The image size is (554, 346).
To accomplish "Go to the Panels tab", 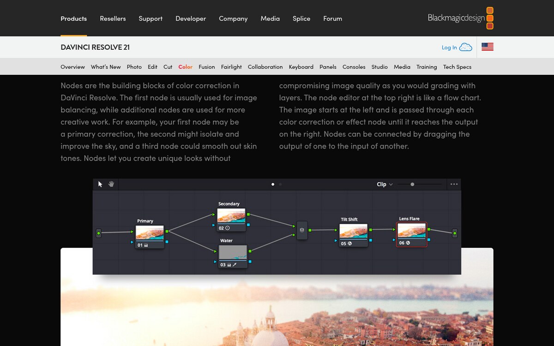I will pyautogui.click(x=328, y=67).
